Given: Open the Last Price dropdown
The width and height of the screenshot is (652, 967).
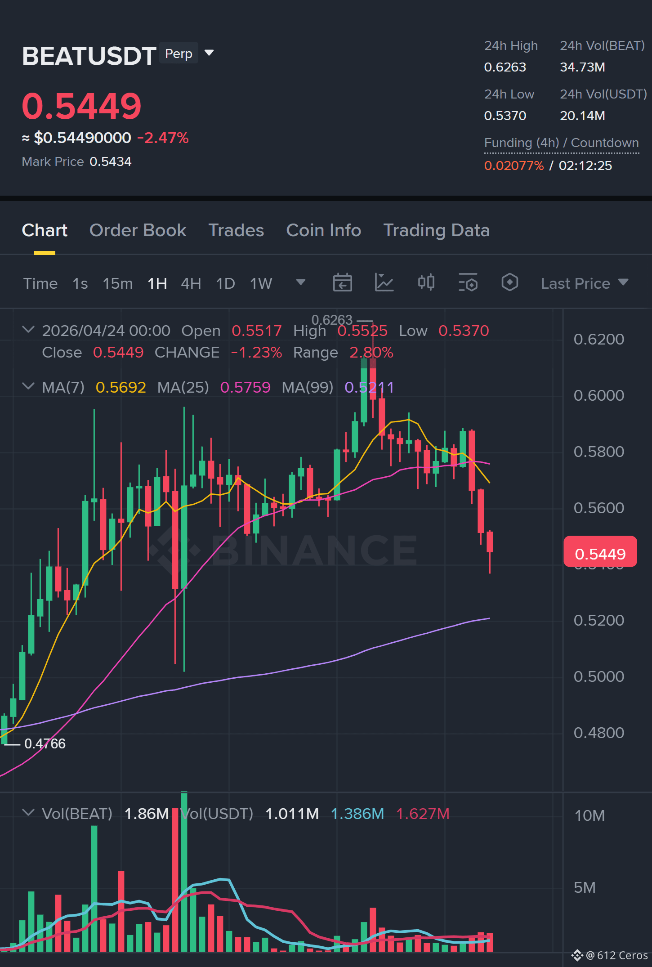Looking at the screenshot, I should click(x=585, y=283).
